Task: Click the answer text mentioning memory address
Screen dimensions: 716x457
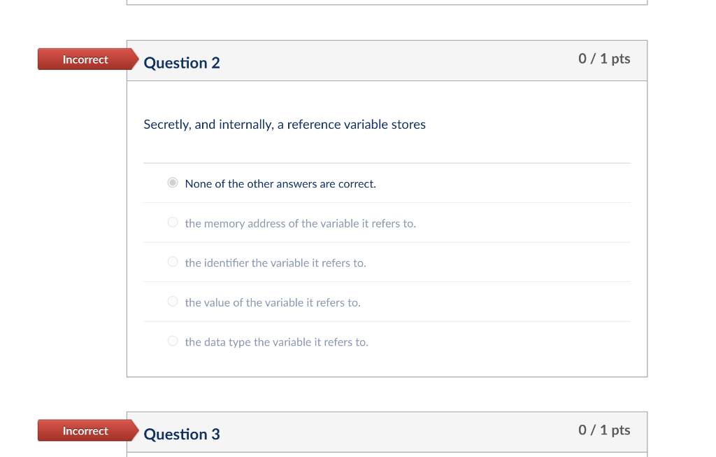Action: click(x=300, y=223)
